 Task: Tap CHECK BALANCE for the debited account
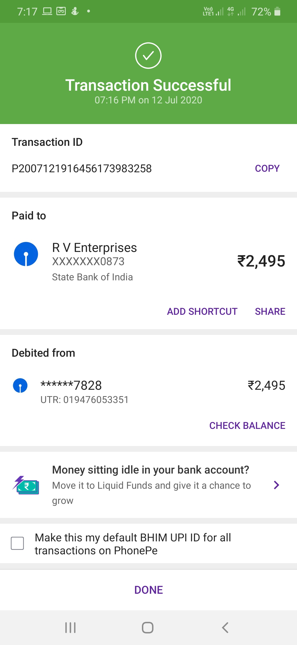(x=247, y=426)
